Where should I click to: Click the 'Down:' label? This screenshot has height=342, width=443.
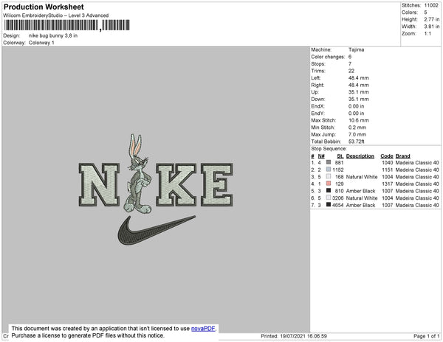(318, 99)
